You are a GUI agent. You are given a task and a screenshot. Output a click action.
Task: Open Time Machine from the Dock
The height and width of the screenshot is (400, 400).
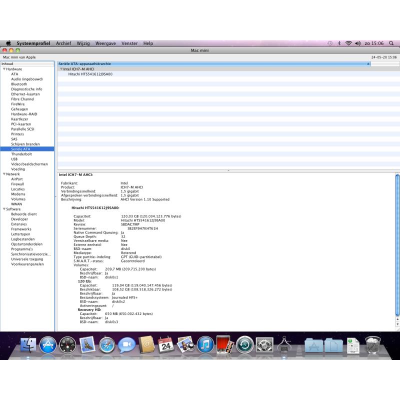244,344
